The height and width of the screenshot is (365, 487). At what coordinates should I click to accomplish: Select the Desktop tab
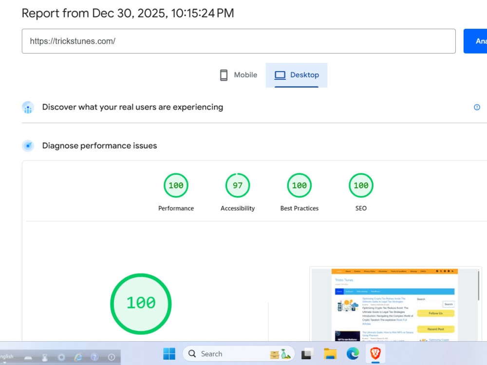point(296,75)
